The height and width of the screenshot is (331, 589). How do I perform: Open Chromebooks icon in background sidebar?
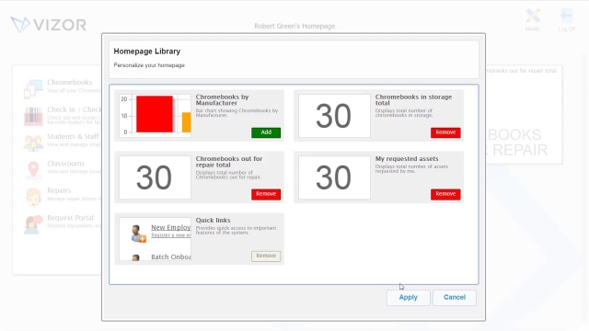tap(33, 88)
